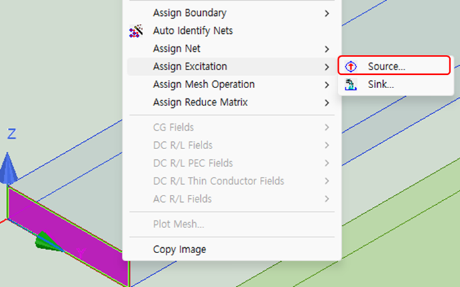Expand arrow beside Assign Reduce Matrix
This screenshot has height=287, width=460.
pos(327,102)
